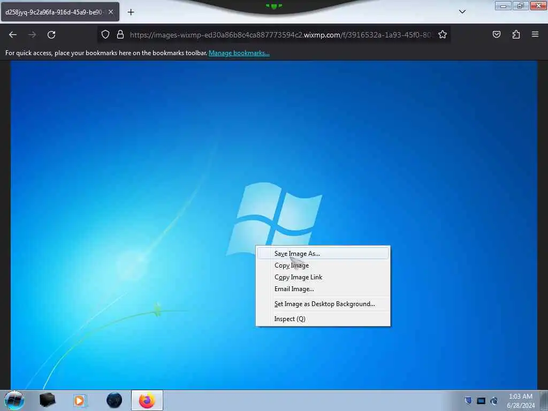
Task: Close the d258jyq tab
Action: [x=111, y=12]
